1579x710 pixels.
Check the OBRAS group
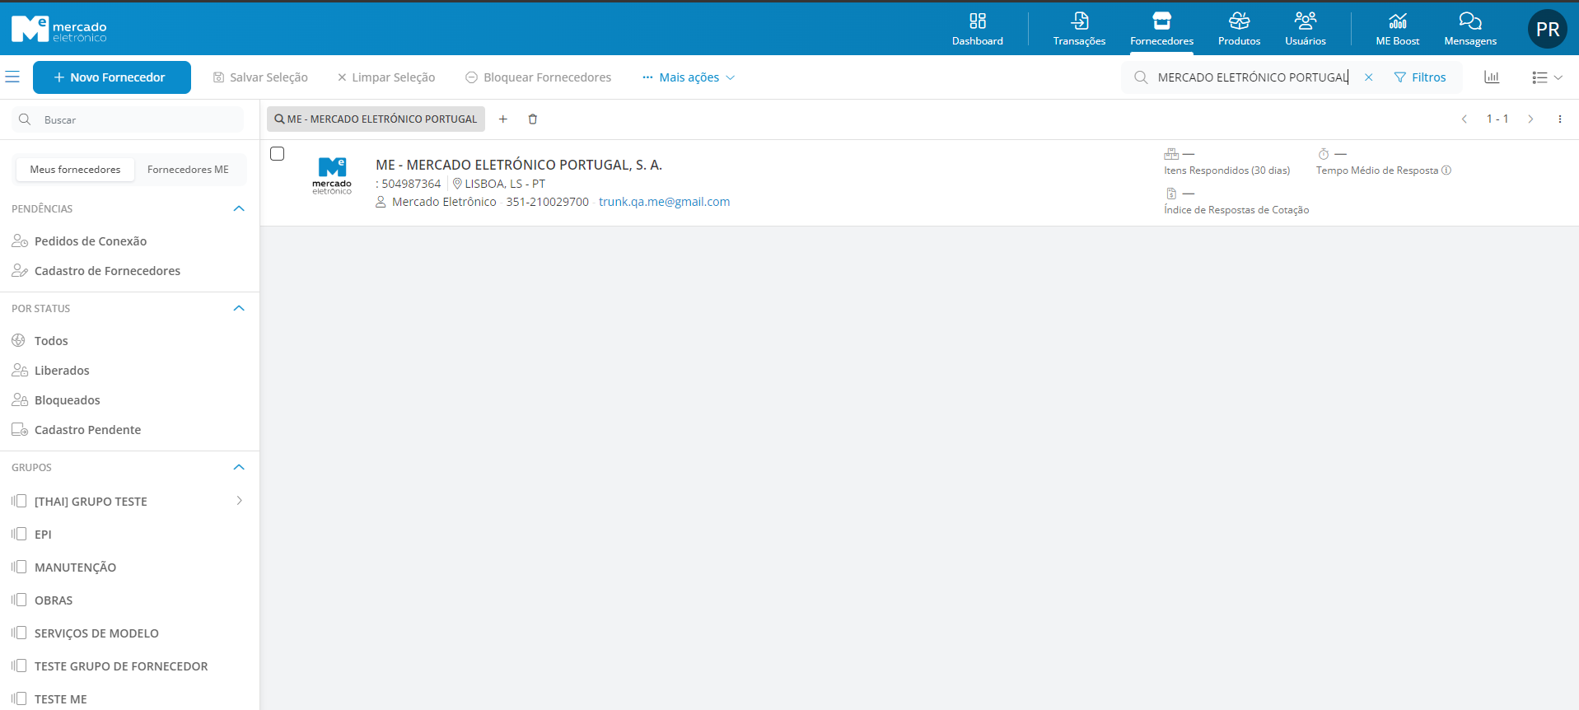coord(19,600)
